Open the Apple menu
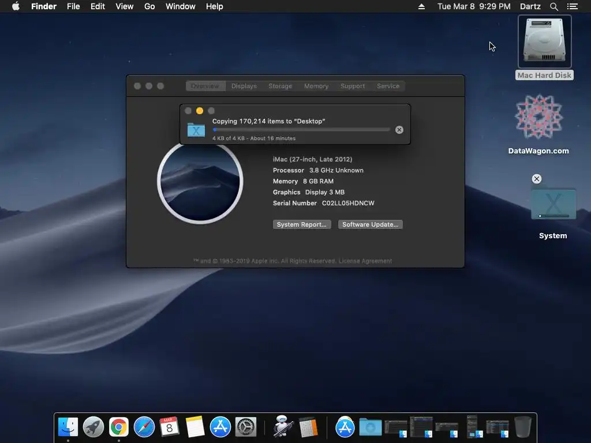The image size is (591, 443). pyautogui.click(x=16, y=6)
